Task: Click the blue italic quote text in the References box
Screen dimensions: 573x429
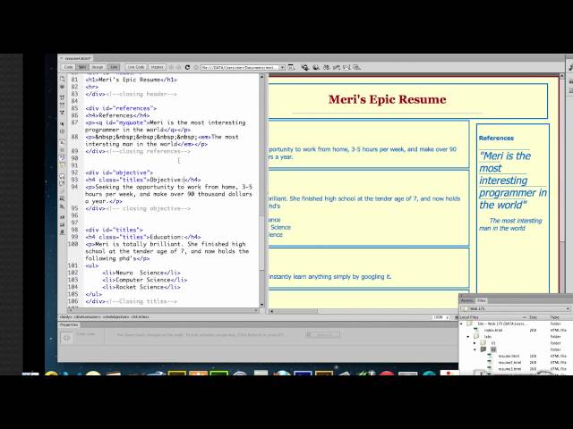Action: (513, 181)
